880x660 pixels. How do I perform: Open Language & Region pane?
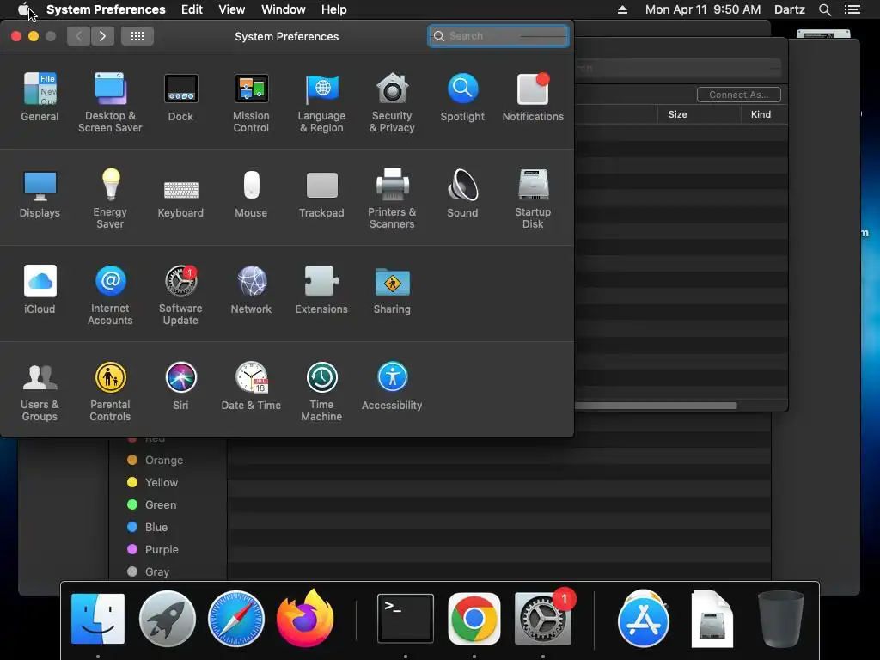click(x=321, y=102)
